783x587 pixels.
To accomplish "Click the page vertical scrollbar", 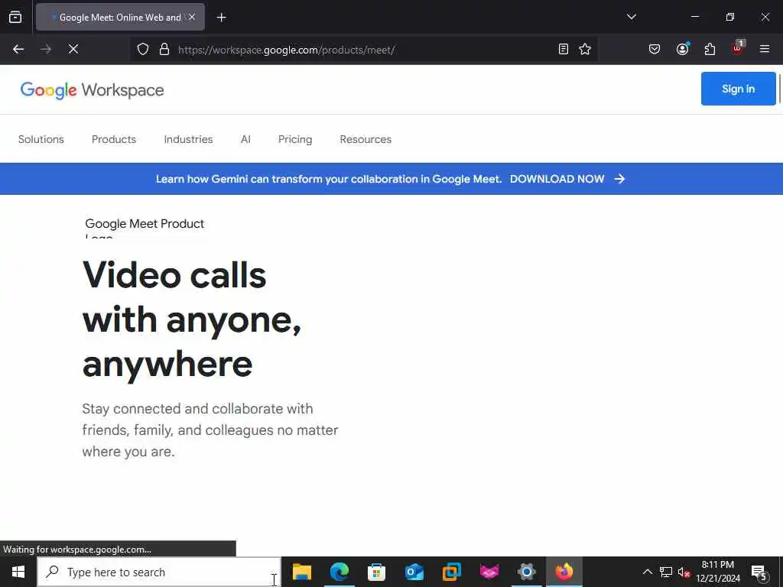I will click(x=779, y=88).
